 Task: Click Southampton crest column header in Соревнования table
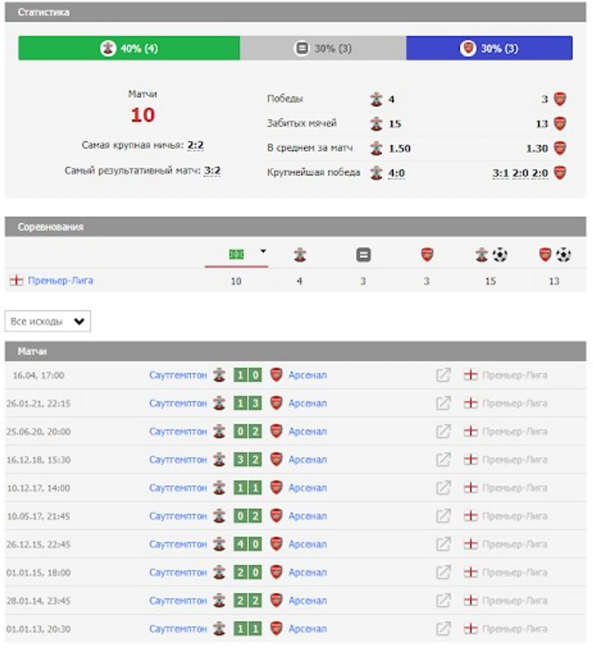[300, 255]
